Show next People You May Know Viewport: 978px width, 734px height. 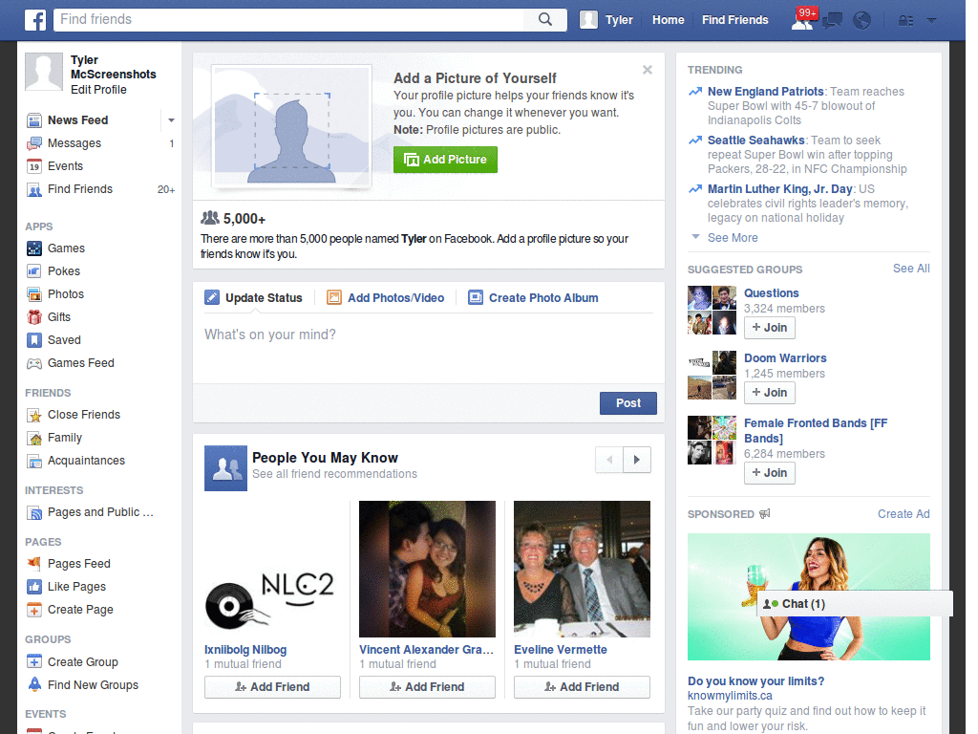[x=637, y=460]
